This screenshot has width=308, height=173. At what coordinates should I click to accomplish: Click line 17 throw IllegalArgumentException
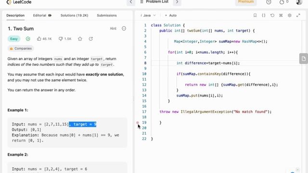coord(216,112)
